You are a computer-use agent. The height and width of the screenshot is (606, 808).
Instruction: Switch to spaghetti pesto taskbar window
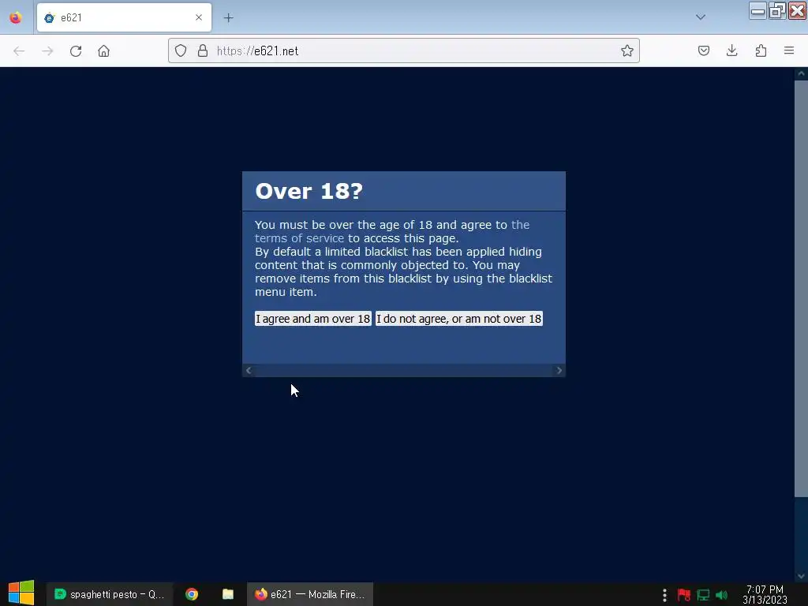(x=109, y=594)
